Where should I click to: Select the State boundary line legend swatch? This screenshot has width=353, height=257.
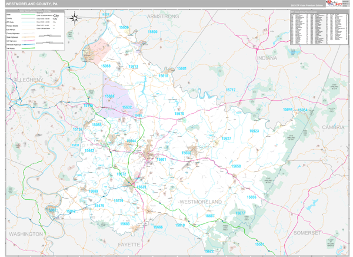coord(29,15)
